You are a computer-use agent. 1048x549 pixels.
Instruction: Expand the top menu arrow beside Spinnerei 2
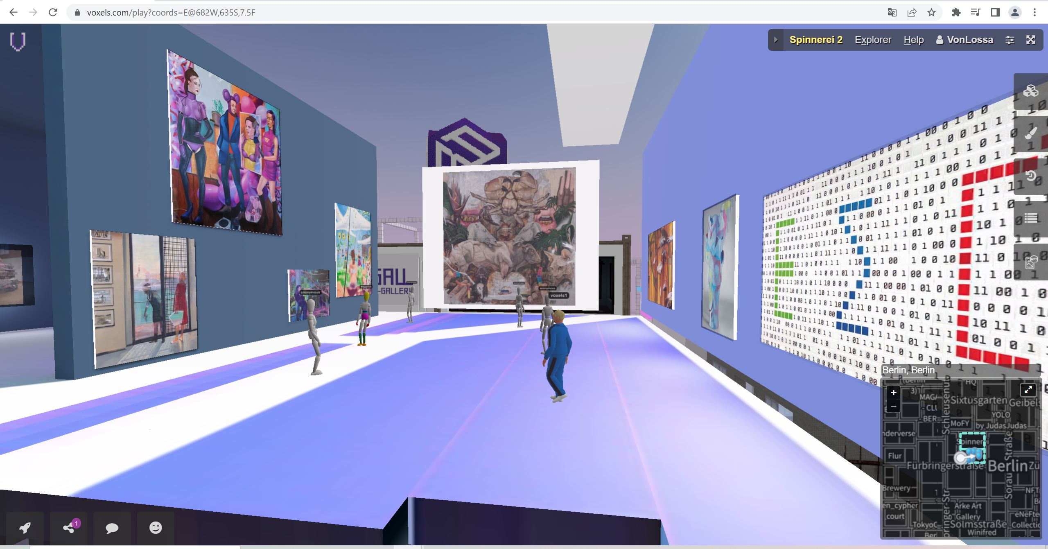tap(775, 40)
